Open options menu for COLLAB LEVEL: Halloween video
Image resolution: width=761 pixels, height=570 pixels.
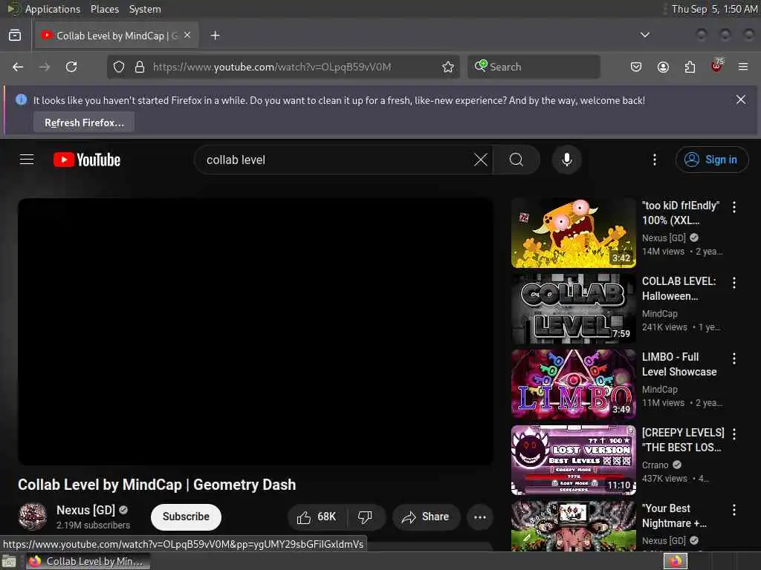tap(734, 283)
